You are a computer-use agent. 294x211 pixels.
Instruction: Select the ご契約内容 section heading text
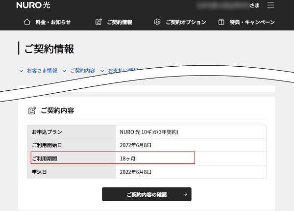coord(57,110)
